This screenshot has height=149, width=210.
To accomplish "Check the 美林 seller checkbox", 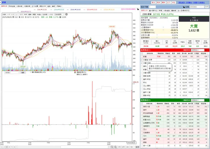I will pos(142,110).
